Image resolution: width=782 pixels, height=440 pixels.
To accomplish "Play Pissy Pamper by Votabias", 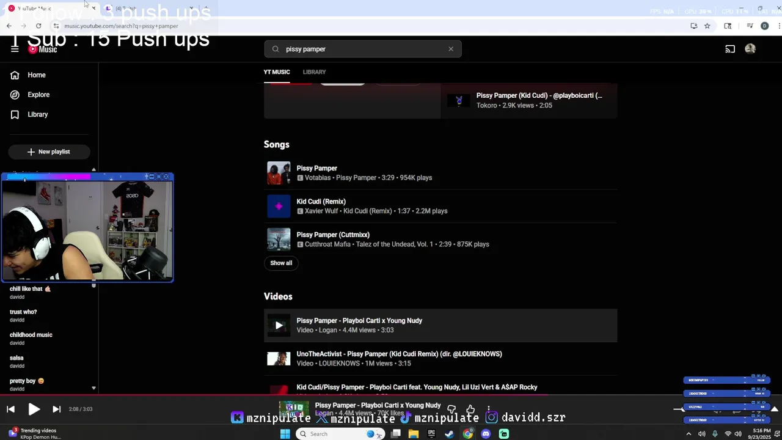I will [x=279, y=173].
